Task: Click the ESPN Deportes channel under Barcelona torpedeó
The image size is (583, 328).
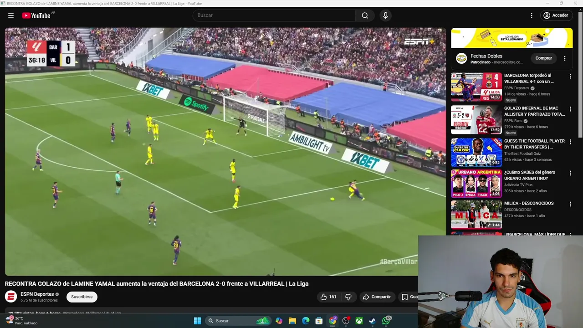Action: point(517,88)
